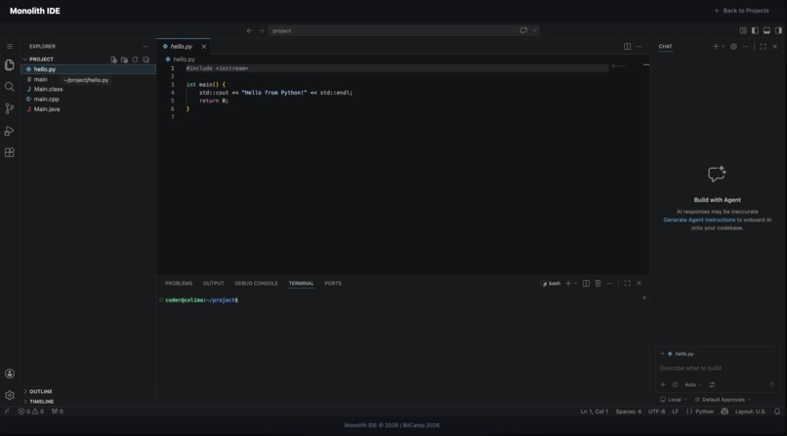Go back using navigation arrow

[x=249, y=30]
